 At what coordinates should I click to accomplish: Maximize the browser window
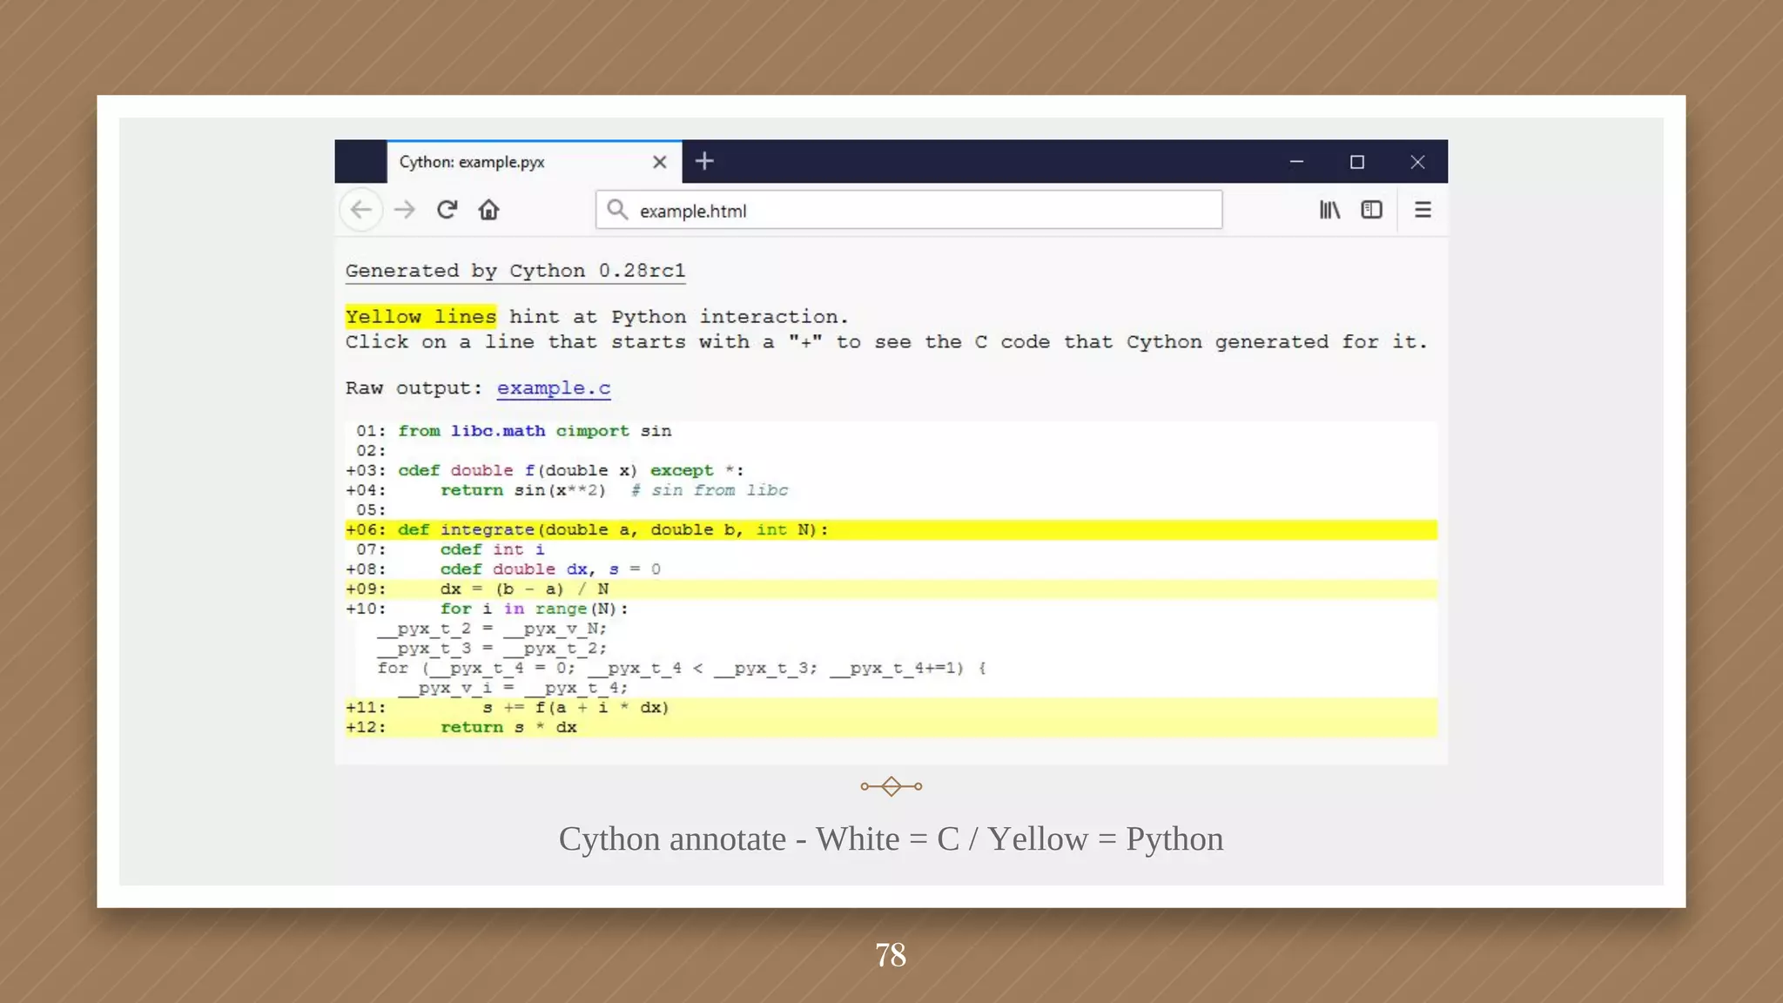(1356, 162)
